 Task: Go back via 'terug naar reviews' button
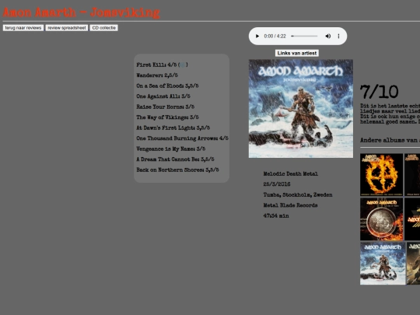pyautogui.click(x=23, y=28)
